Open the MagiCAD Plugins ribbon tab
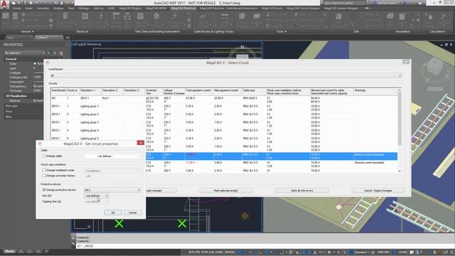 click(130, 9)
